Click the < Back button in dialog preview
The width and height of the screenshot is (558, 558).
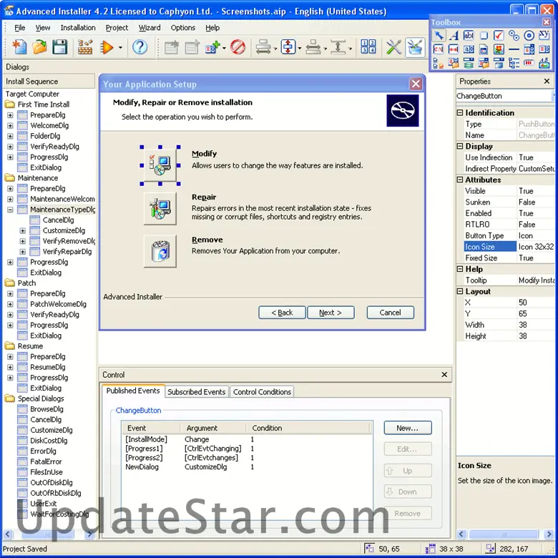(282, 313)
